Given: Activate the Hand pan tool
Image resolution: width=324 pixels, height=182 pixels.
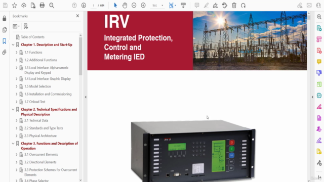Looking at the screenshot, I should [125, 6].
